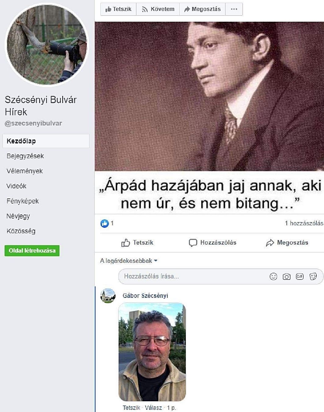
Task: Open the '1 hozzászólás' comments link
Action: coord(304,223)
